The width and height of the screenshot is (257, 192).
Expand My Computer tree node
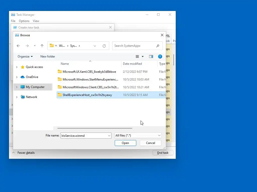point(17,87)
